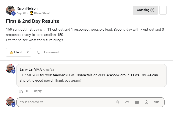This screenshot has width=173, height=113.
Task: Toggle the Liked button on the post
Action: 15,52
